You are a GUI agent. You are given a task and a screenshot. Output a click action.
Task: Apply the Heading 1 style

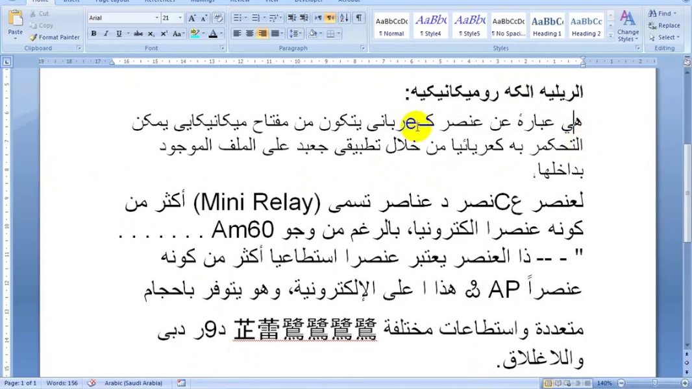pyautogui.click(x=547, y=26)
